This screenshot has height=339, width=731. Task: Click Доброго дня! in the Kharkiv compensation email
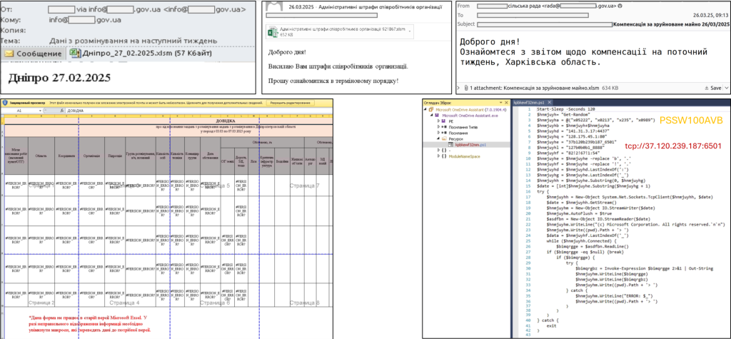(x=490, y=41)
